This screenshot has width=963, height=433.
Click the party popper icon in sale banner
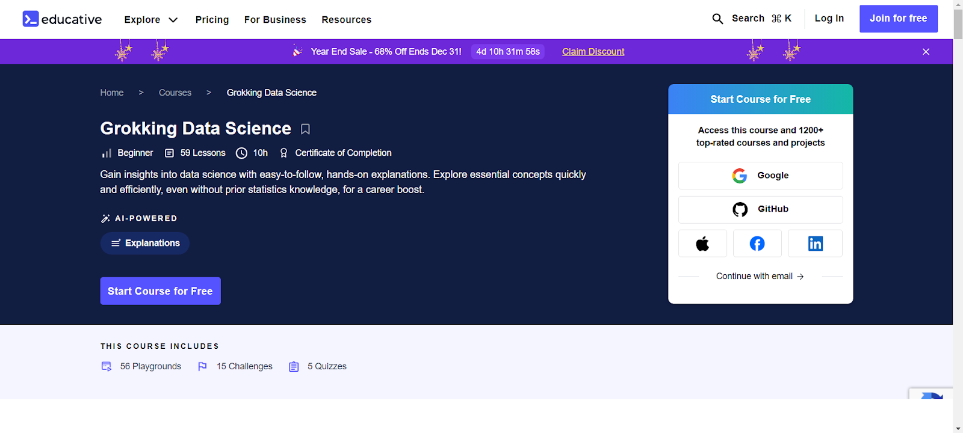(297, 51)
